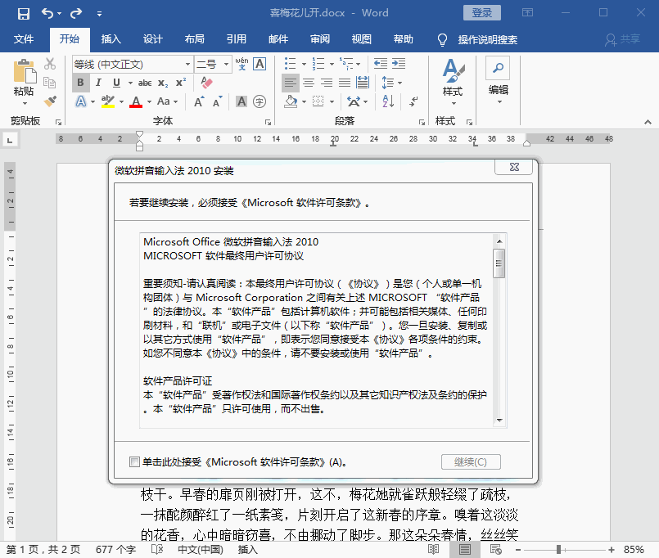Redo the last action
This screenshot has height=558, width=659.
click(76, 13)
